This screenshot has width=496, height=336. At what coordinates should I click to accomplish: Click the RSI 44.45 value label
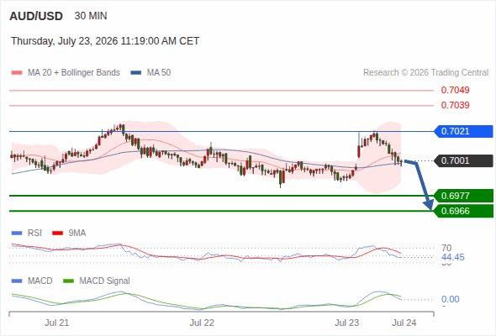coord(453,257)
